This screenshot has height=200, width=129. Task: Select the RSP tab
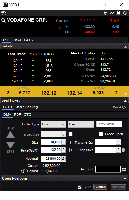(17, 114)
